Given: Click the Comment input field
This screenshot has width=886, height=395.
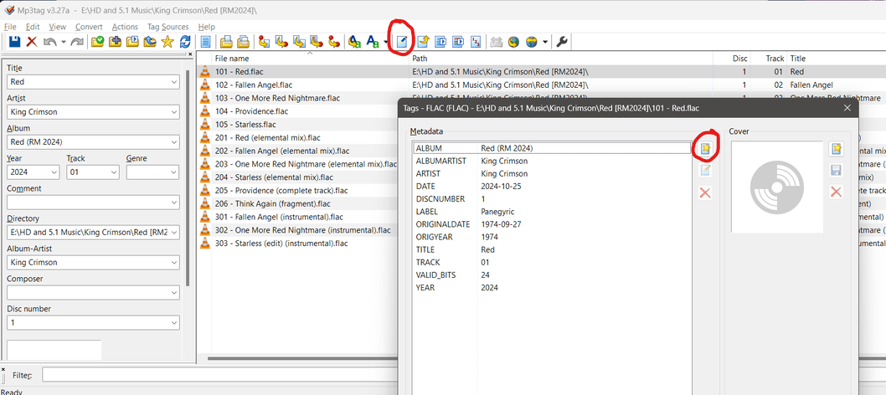Looking at the screenshot, I should tap(93, 202).
